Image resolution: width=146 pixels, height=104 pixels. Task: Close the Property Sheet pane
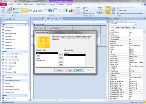pyautogui.click(x=145, y=19)
